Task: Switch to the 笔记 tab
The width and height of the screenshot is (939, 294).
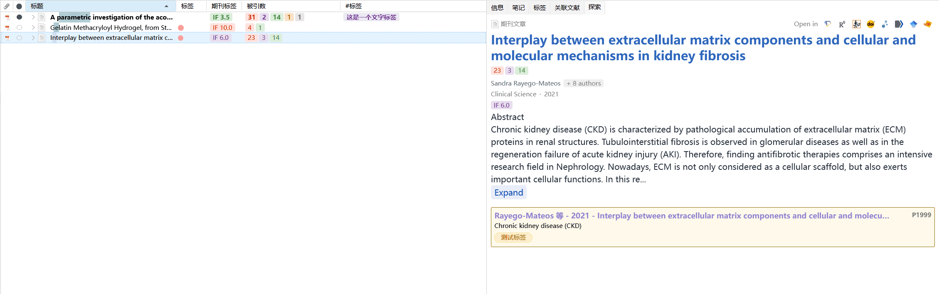Action: (518, 7)
